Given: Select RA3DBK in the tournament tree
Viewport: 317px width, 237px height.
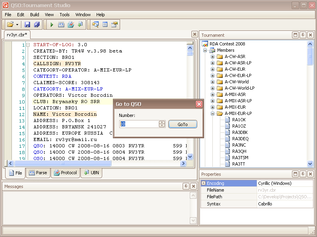Looking at the screenshot, I should click(240, 132).
